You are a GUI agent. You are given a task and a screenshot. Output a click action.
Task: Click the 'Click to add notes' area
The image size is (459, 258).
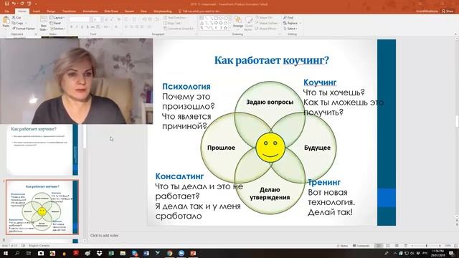(105, 236)
